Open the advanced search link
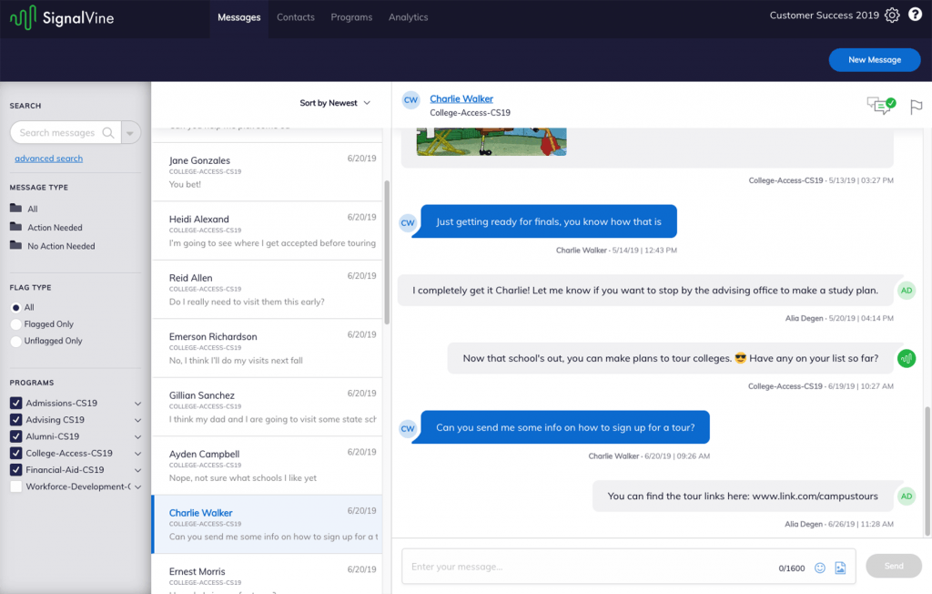This screenshot has height=594, width=932. [48, 159]
